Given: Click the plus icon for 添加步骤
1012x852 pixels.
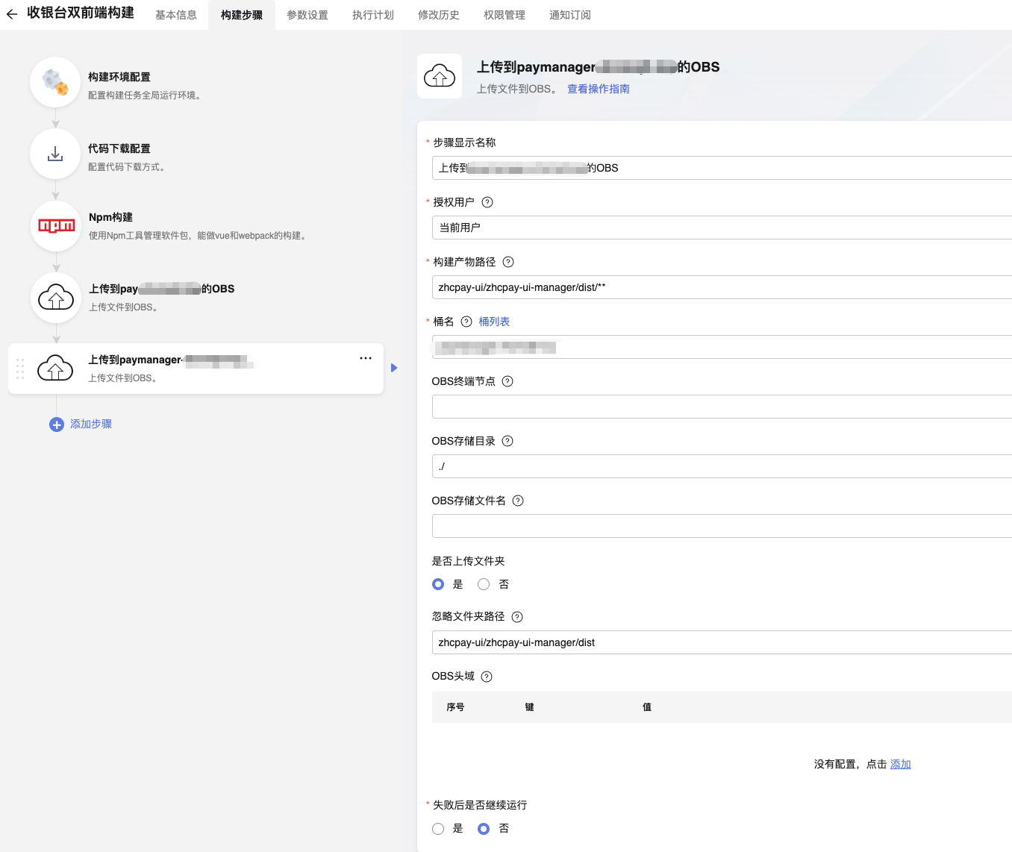Looking at the screenshot, I should coord(57,425).
